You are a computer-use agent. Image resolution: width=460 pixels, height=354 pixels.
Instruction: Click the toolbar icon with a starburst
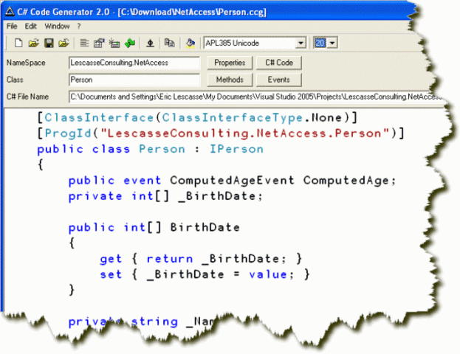(114, 43)
